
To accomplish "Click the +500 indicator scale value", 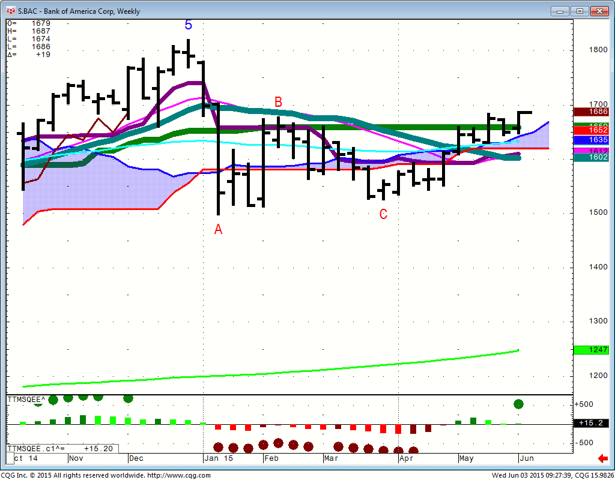I will pos(584,404).
